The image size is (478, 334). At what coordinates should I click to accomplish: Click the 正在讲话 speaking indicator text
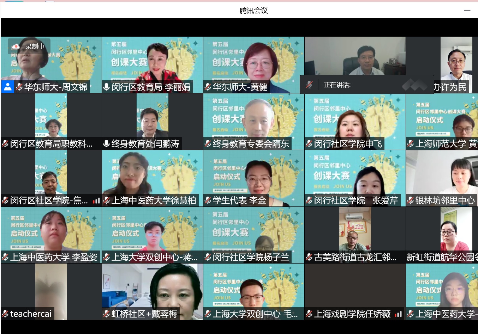(x=337, y=85)
